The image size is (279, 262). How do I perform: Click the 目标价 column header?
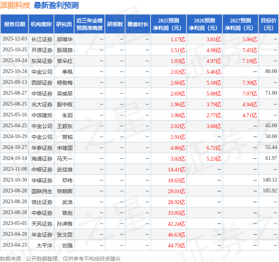click(269, 24)
